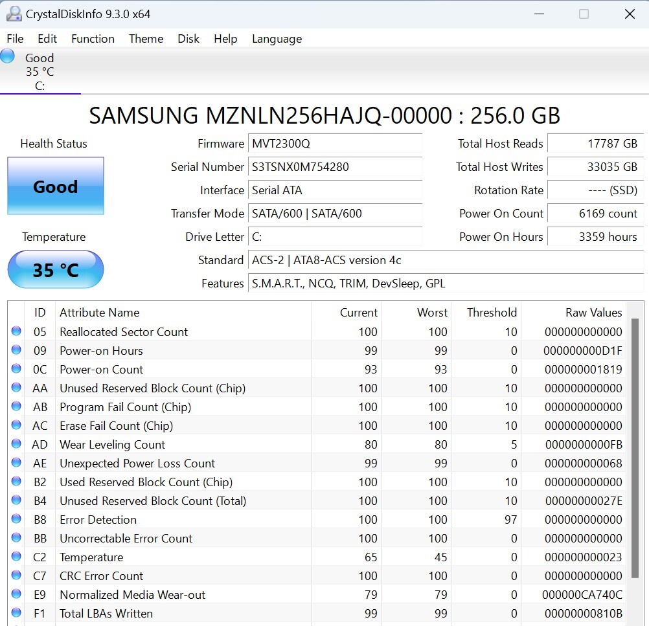Select the C: drive tab
The image size is (649, 626).
pos(40,72)
